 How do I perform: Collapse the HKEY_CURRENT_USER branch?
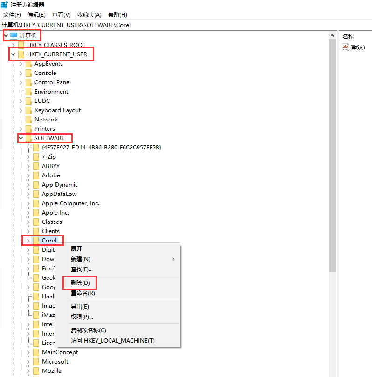[x=14, y=54]
